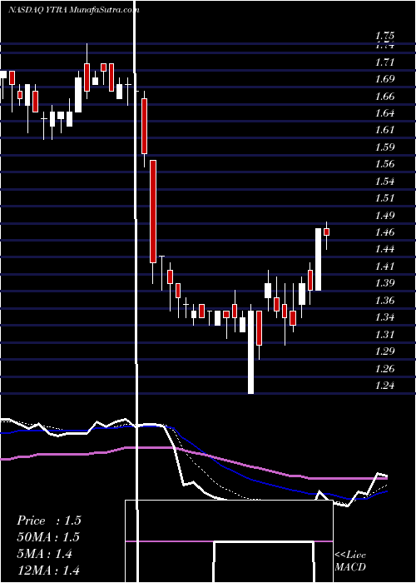Click the 1.49 price axis label
416x583 pixels.
(x=384, y=215)
